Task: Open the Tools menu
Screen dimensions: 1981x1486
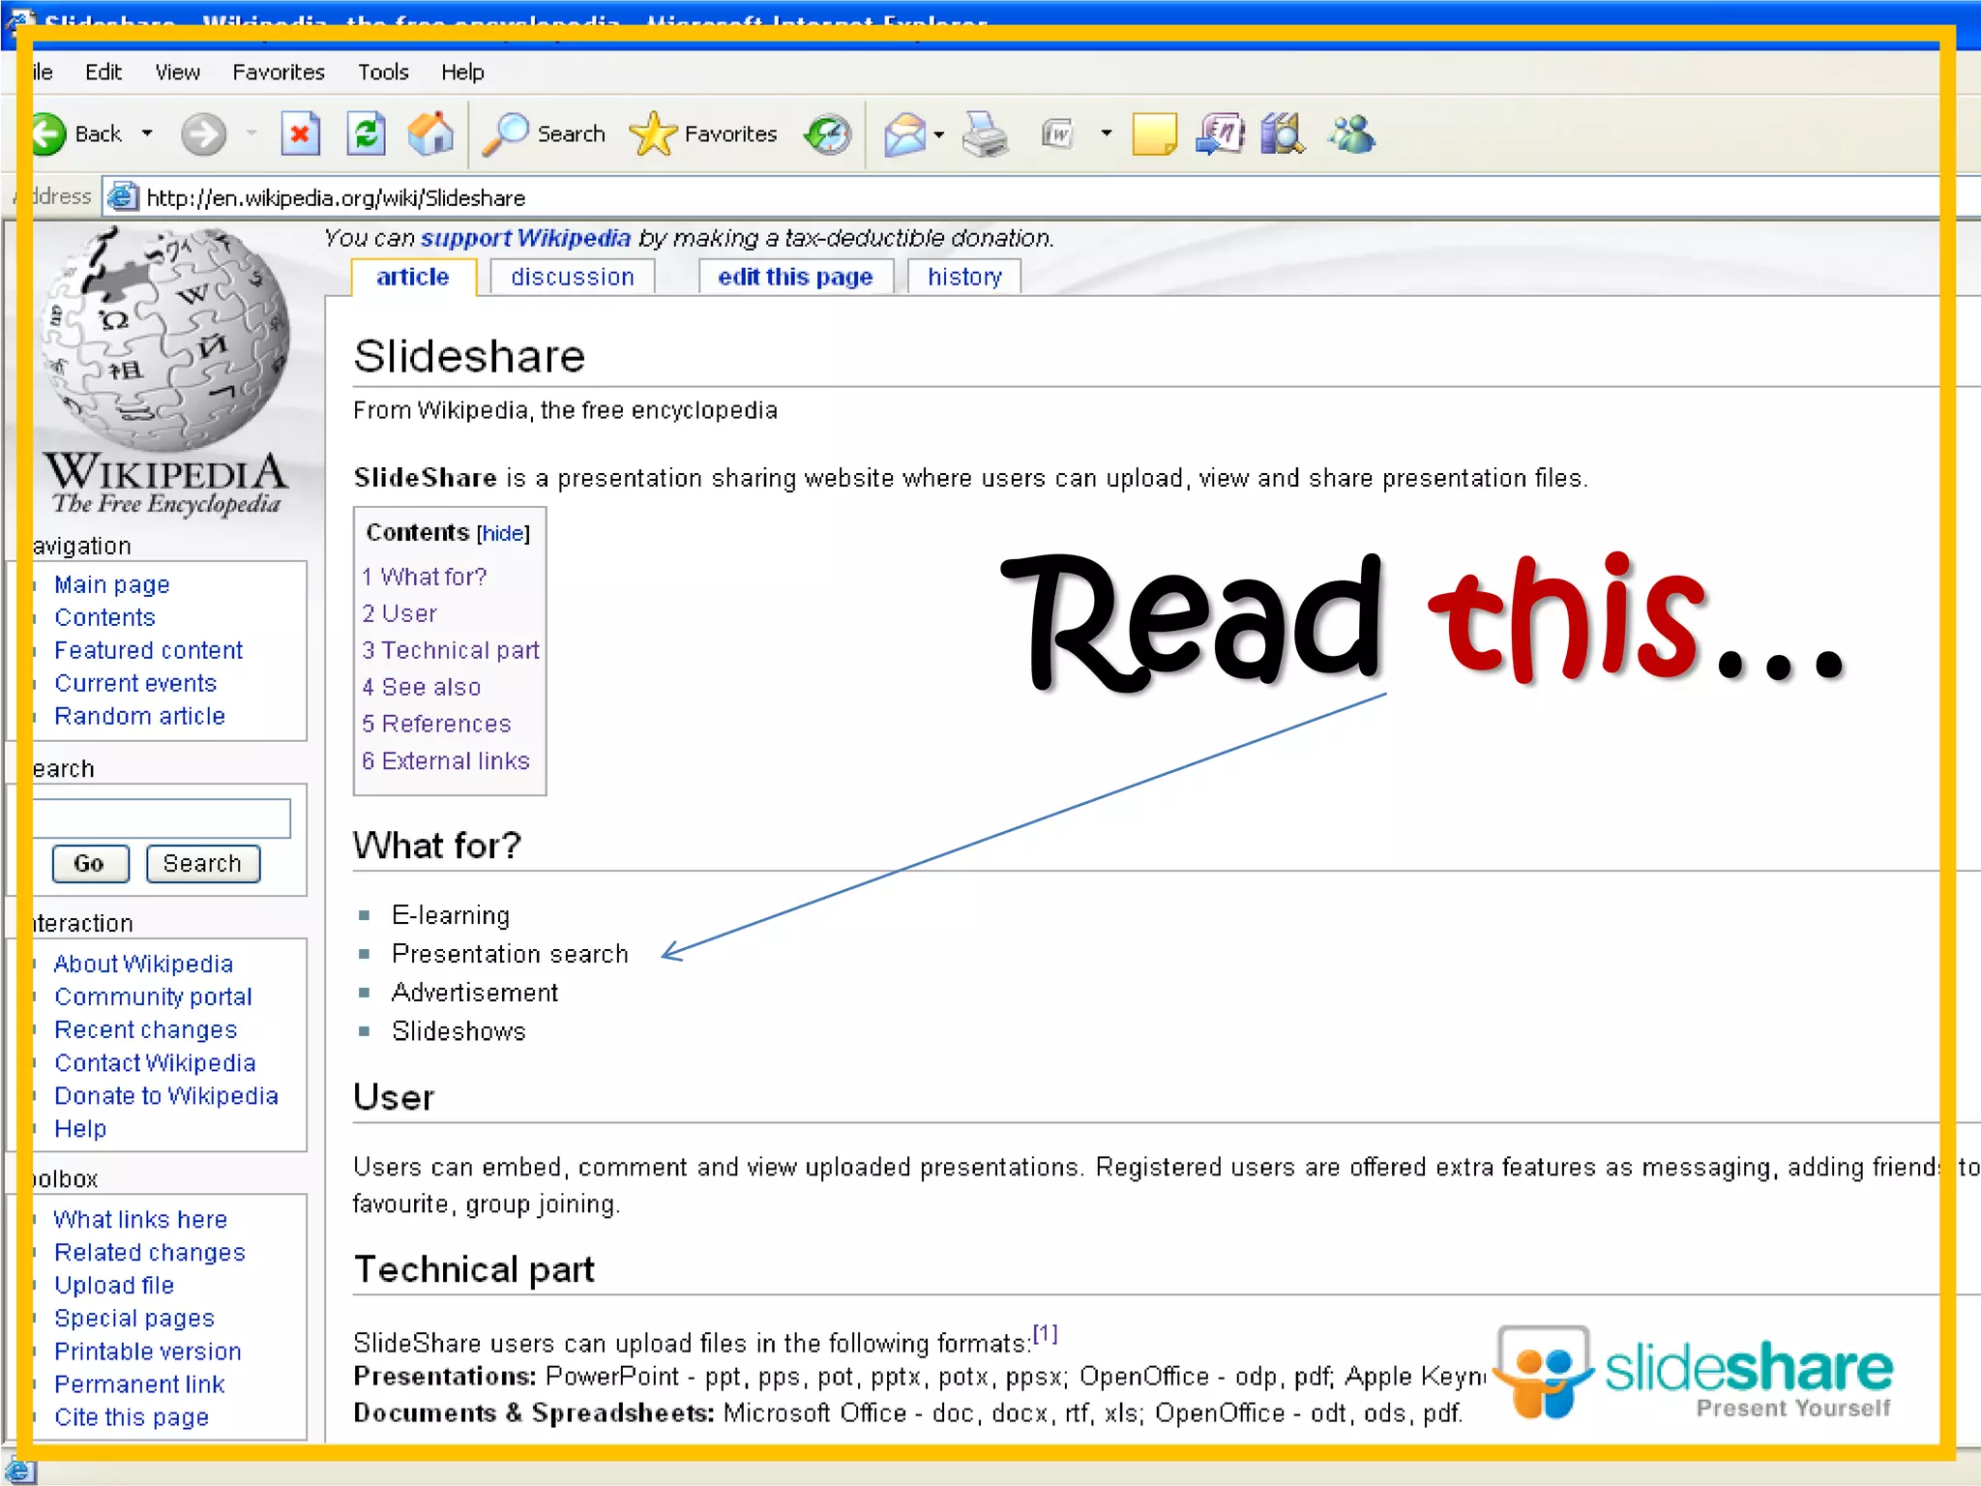Action: [x=383, y=73]
